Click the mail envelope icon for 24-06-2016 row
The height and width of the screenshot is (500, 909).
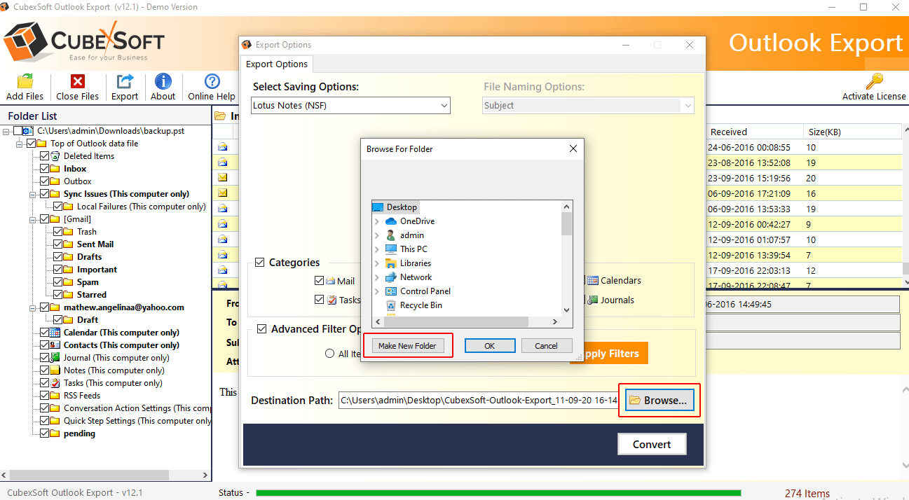point(223,148)
